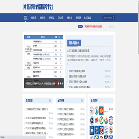
Task: Open the dark blue circular logo ending second row
Action: click(111, 120)
